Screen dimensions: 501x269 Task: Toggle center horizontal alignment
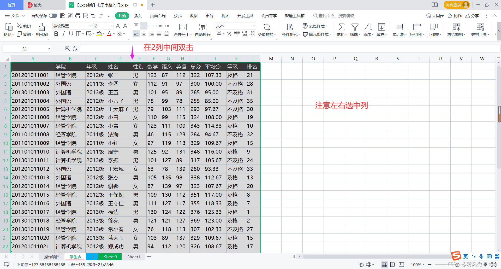[x=144, y=34]
